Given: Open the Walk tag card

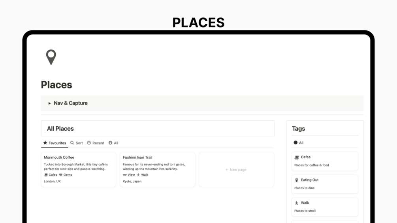Looking at the screenshot, I should pyautogui.click(x=325, y=206).
